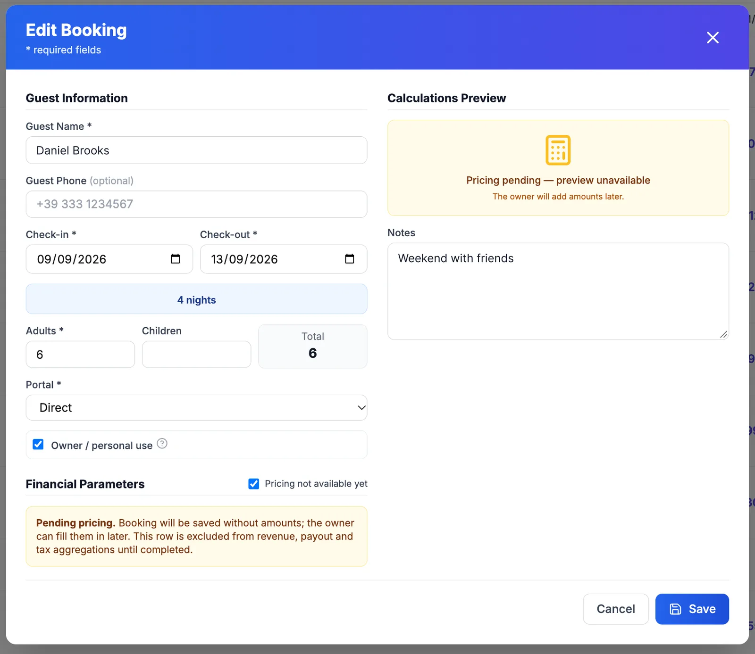Click the help icon beside Owner / personal use
The image size is (755, 654).
point(162,444)
